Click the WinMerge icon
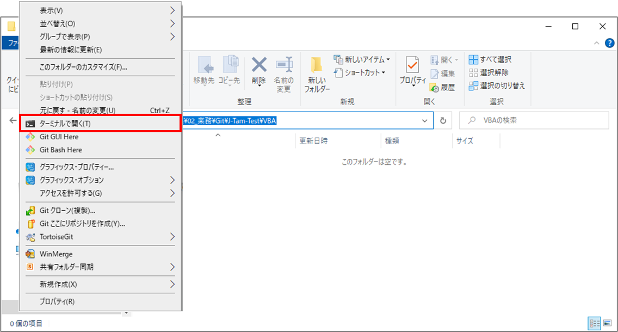 coord(30,254)
